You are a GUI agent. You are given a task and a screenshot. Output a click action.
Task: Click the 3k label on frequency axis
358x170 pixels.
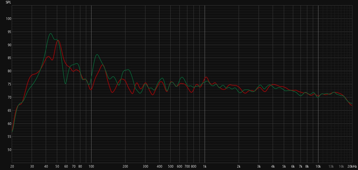[x=259, y=166]
